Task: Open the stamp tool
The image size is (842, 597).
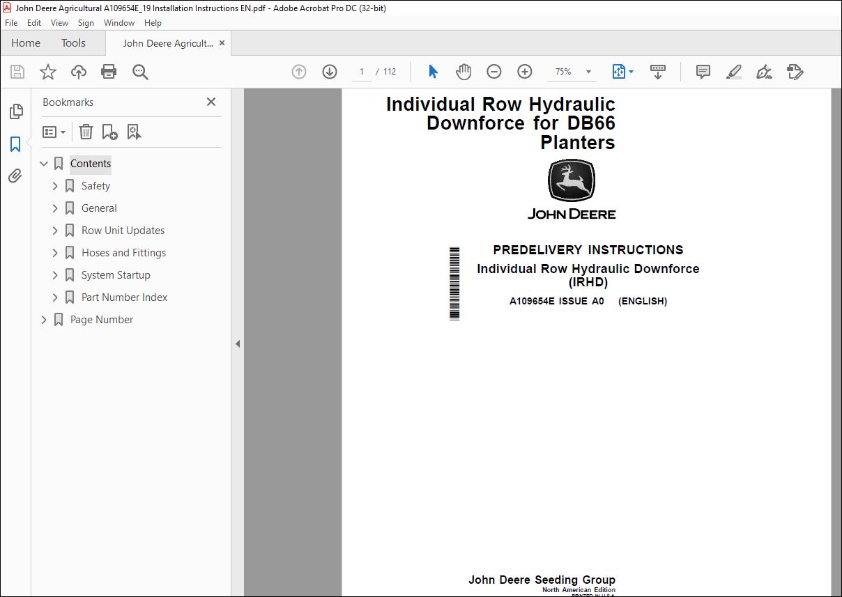Action: pyautogui.click(x=795, y=72)
